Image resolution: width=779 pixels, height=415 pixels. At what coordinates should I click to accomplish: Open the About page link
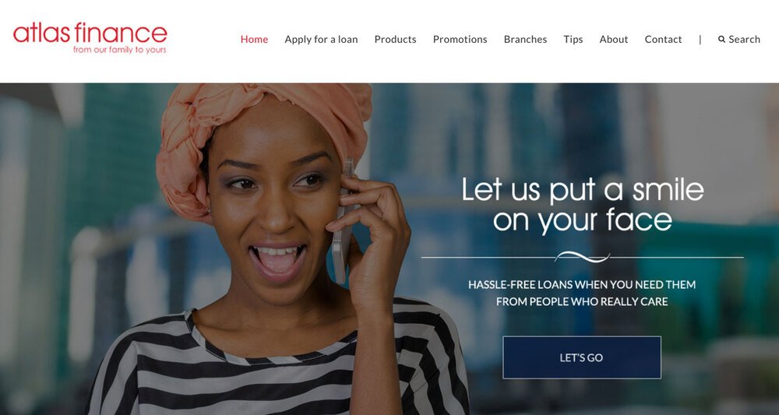tap(614, 39)
